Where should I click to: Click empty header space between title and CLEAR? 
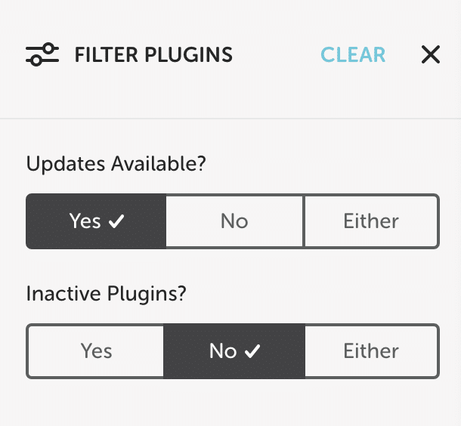pos(276,55)
